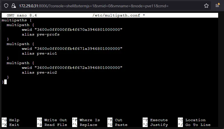
Task: Click the alias pve-sio2 line
Action: (39, 72)
